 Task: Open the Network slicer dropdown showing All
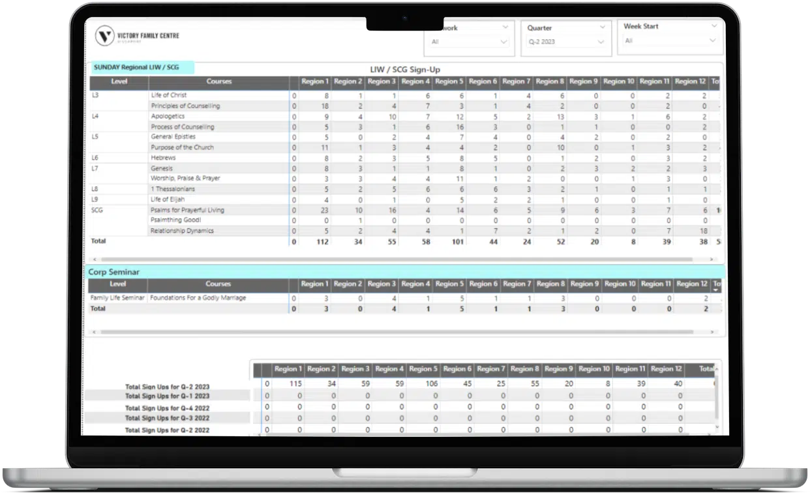click(x=468, y=42)
